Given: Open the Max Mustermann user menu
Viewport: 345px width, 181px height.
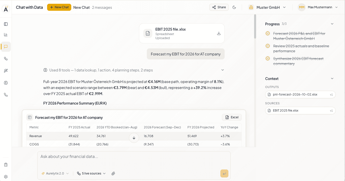Looking at the screenshot, I should [x=318, y=7].
